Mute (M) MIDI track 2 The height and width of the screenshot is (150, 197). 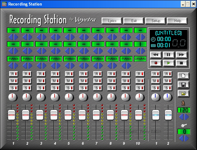(27, 81)
